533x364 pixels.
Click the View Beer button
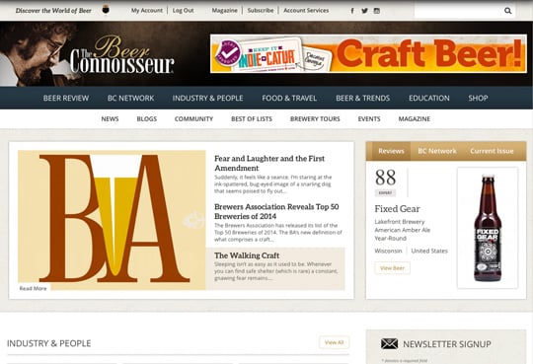click(392, 268)
